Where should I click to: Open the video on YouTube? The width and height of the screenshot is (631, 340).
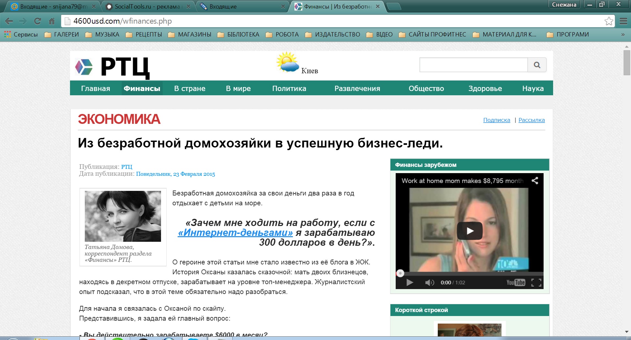(516, 283)
